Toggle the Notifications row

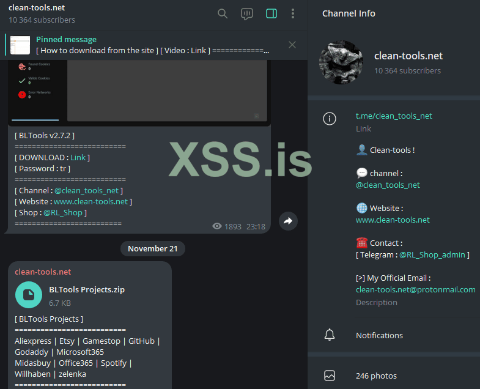pos(394,335)
